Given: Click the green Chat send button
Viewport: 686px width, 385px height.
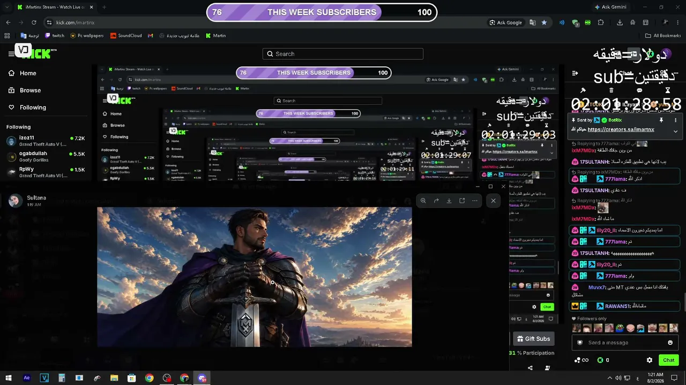Looking at the screenshot, I should [x=669, y=360].
